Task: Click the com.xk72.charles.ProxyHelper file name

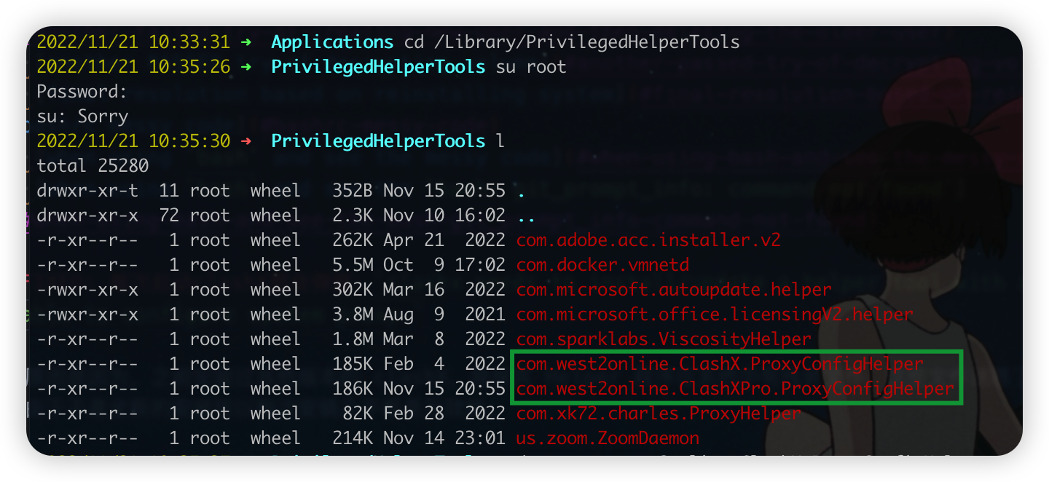Action: click(659, 414)
